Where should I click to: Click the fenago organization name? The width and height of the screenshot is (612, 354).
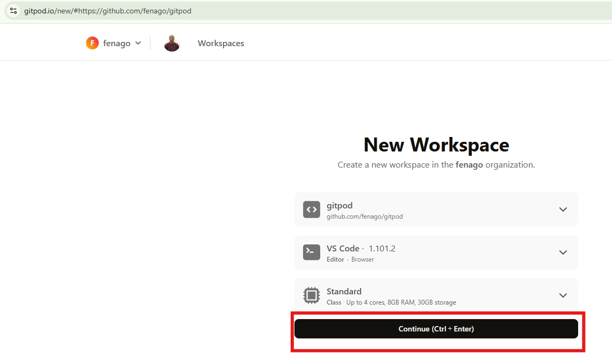click(117, 44)
